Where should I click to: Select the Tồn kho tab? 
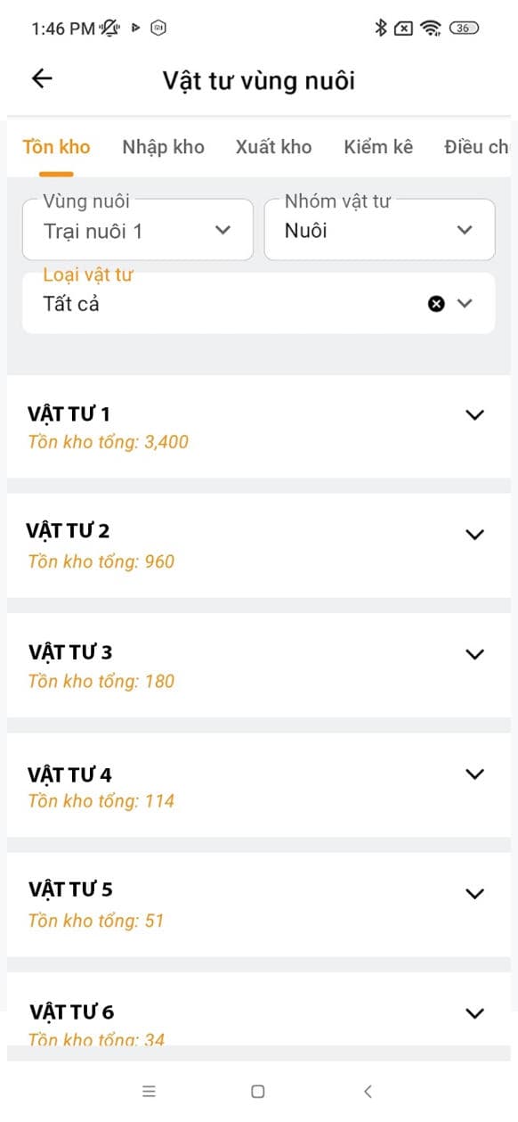(x=56, y=147)
